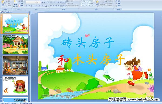Select the oval shape in shapes gallery
The height and width of the screenshot is (104, 162).
92,1
